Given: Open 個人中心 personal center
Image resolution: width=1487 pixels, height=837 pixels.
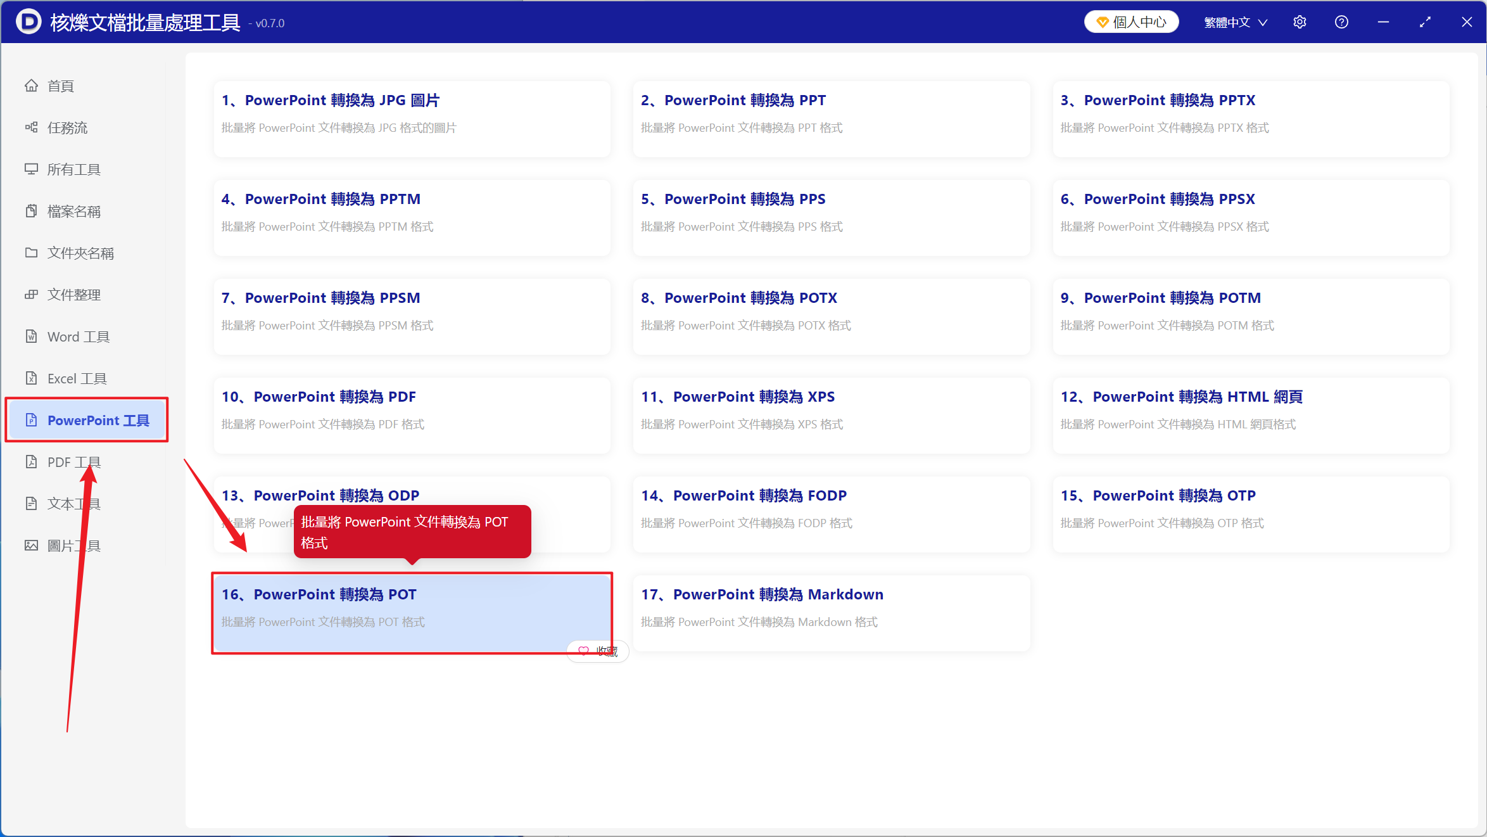Looking at the screenshot, I should 1131,22.
